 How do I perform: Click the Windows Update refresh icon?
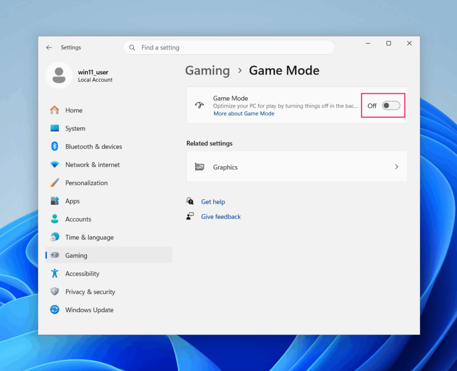54,309
